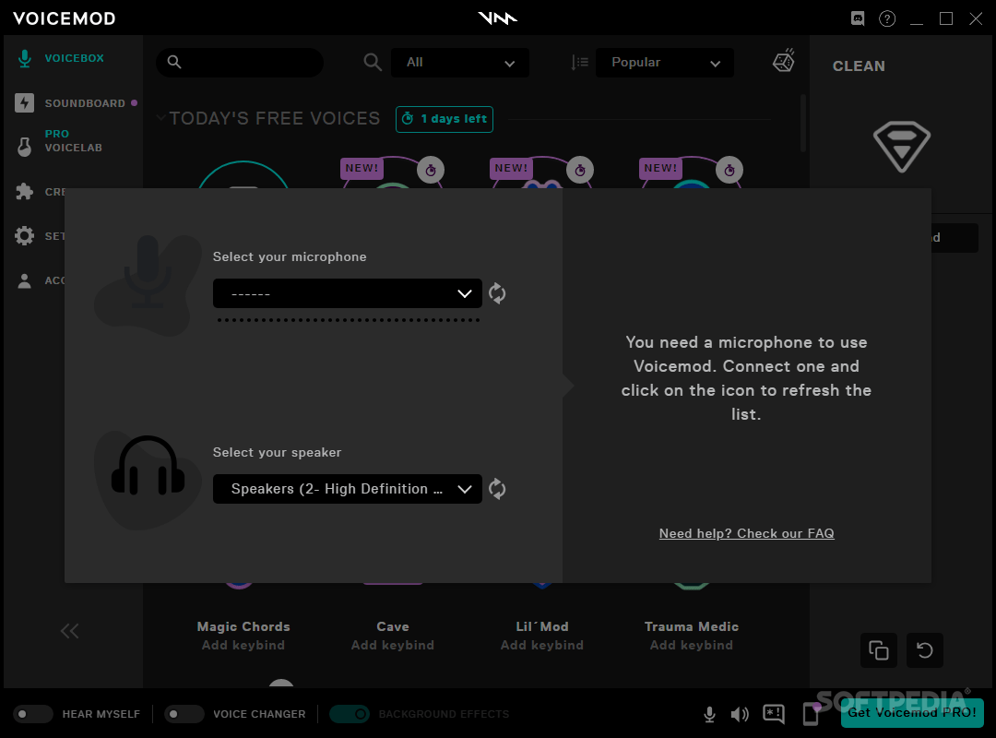996x738 pixels.
Task: Open the microphone selection dropdown
Action: 347,293
